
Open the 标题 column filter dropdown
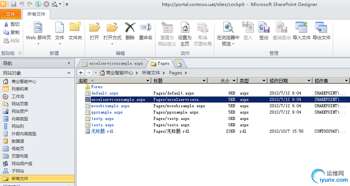point(204,81)
